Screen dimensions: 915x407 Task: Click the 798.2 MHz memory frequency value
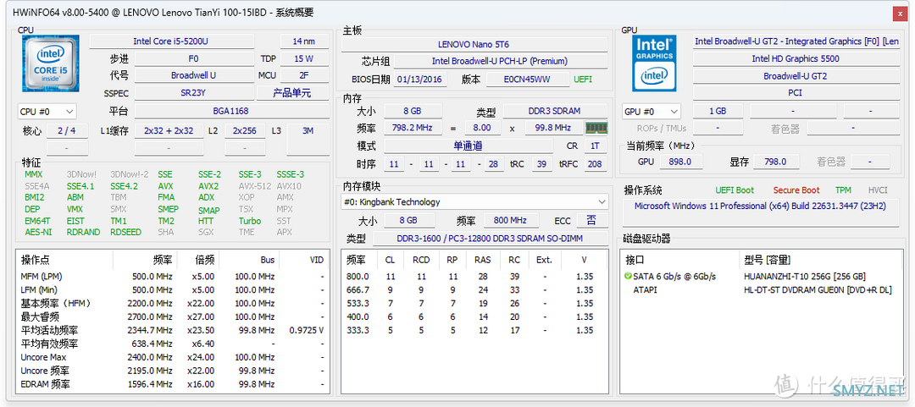(413, 128)
